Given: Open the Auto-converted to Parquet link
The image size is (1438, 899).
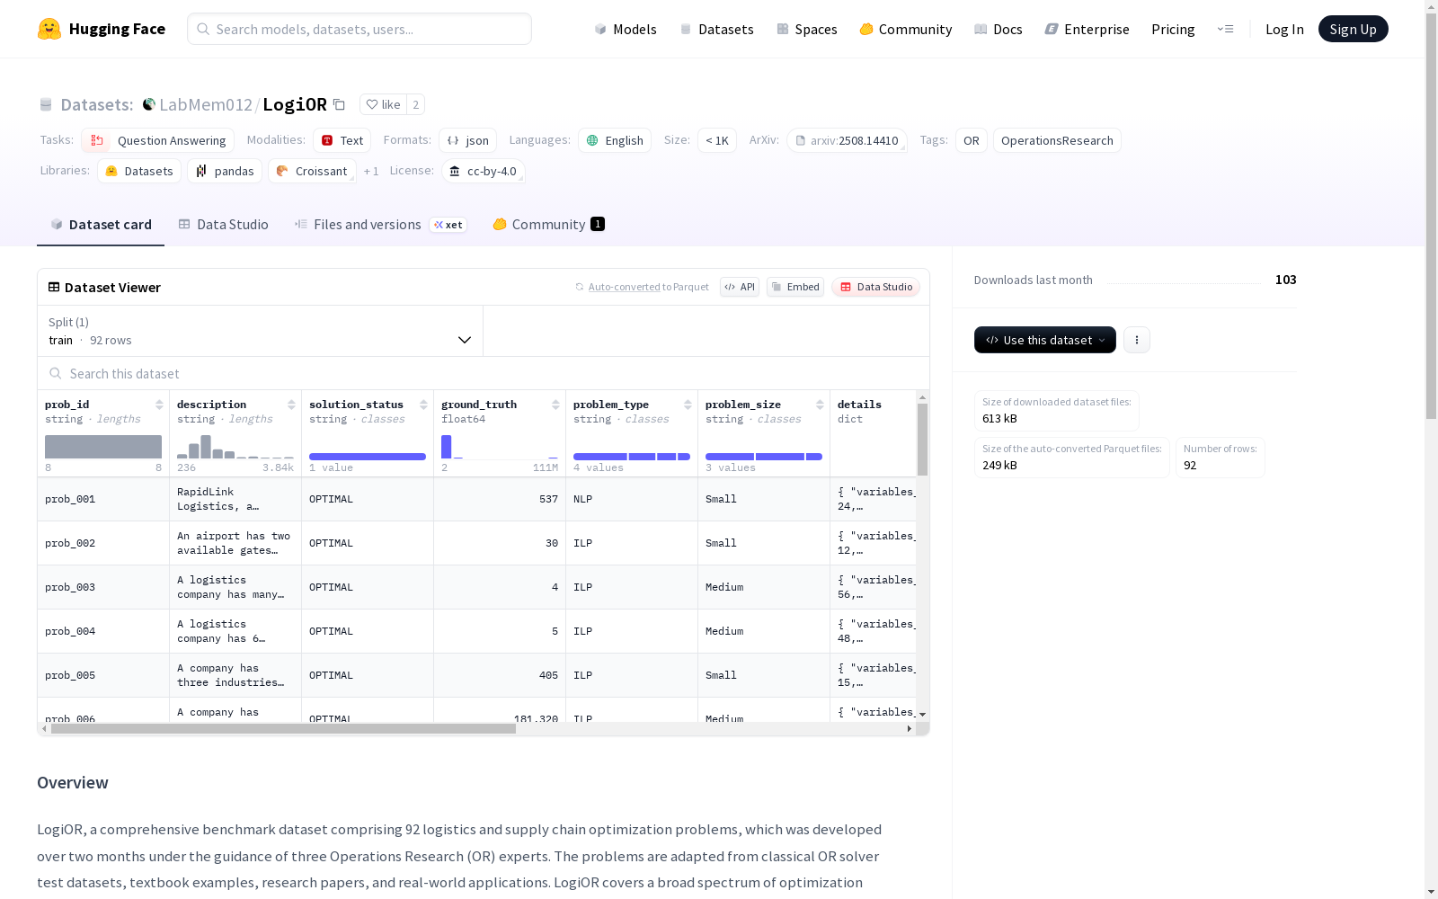Looking at the screenshot, I should (648, 287).
